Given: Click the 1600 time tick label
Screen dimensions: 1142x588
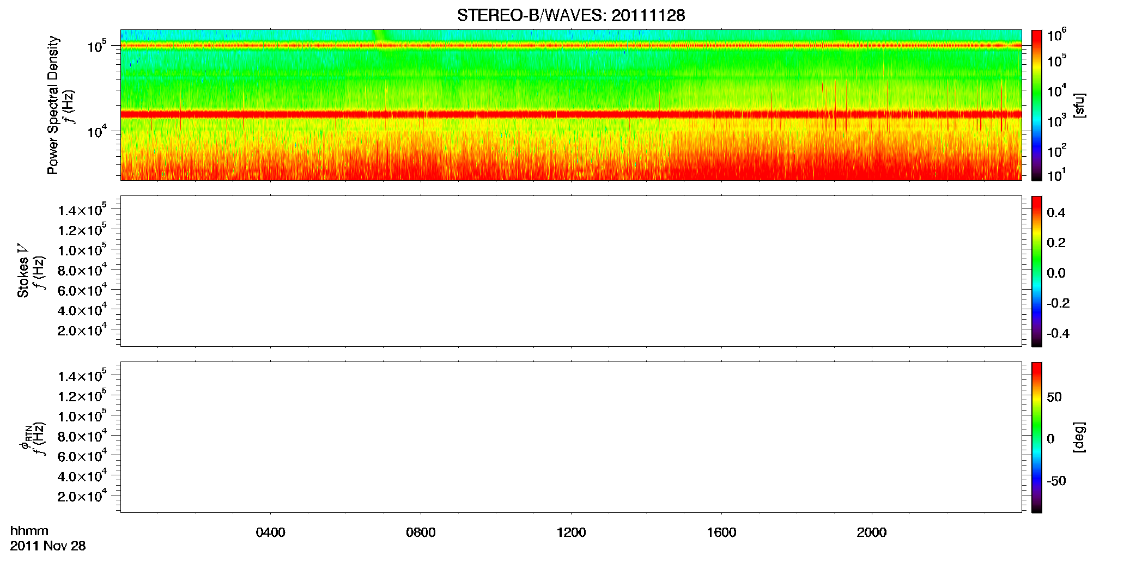Looking at the screenshot, I should (721, 532).
